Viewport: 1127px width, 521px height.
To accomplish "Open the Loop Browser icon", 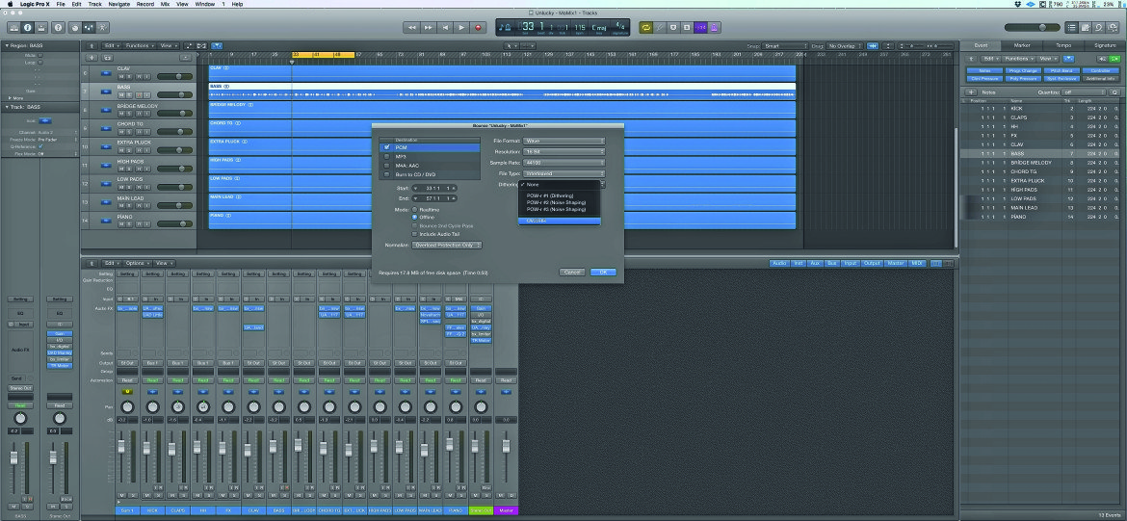I will click(x=1099, y=27).
